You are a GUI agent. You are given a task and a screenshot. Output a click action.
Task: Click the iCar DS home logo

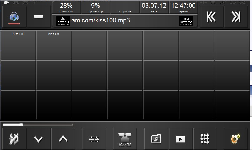(125, 139)
